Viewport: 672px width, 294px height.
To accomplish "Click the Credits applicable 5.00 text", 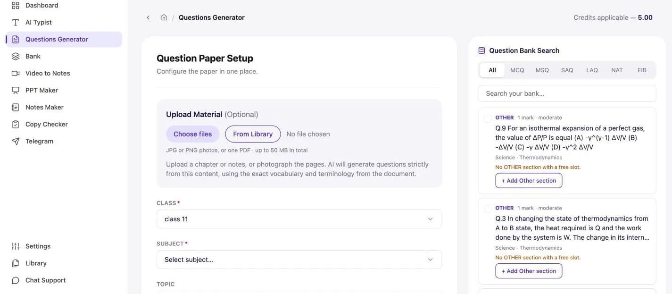I will (613, 17).
